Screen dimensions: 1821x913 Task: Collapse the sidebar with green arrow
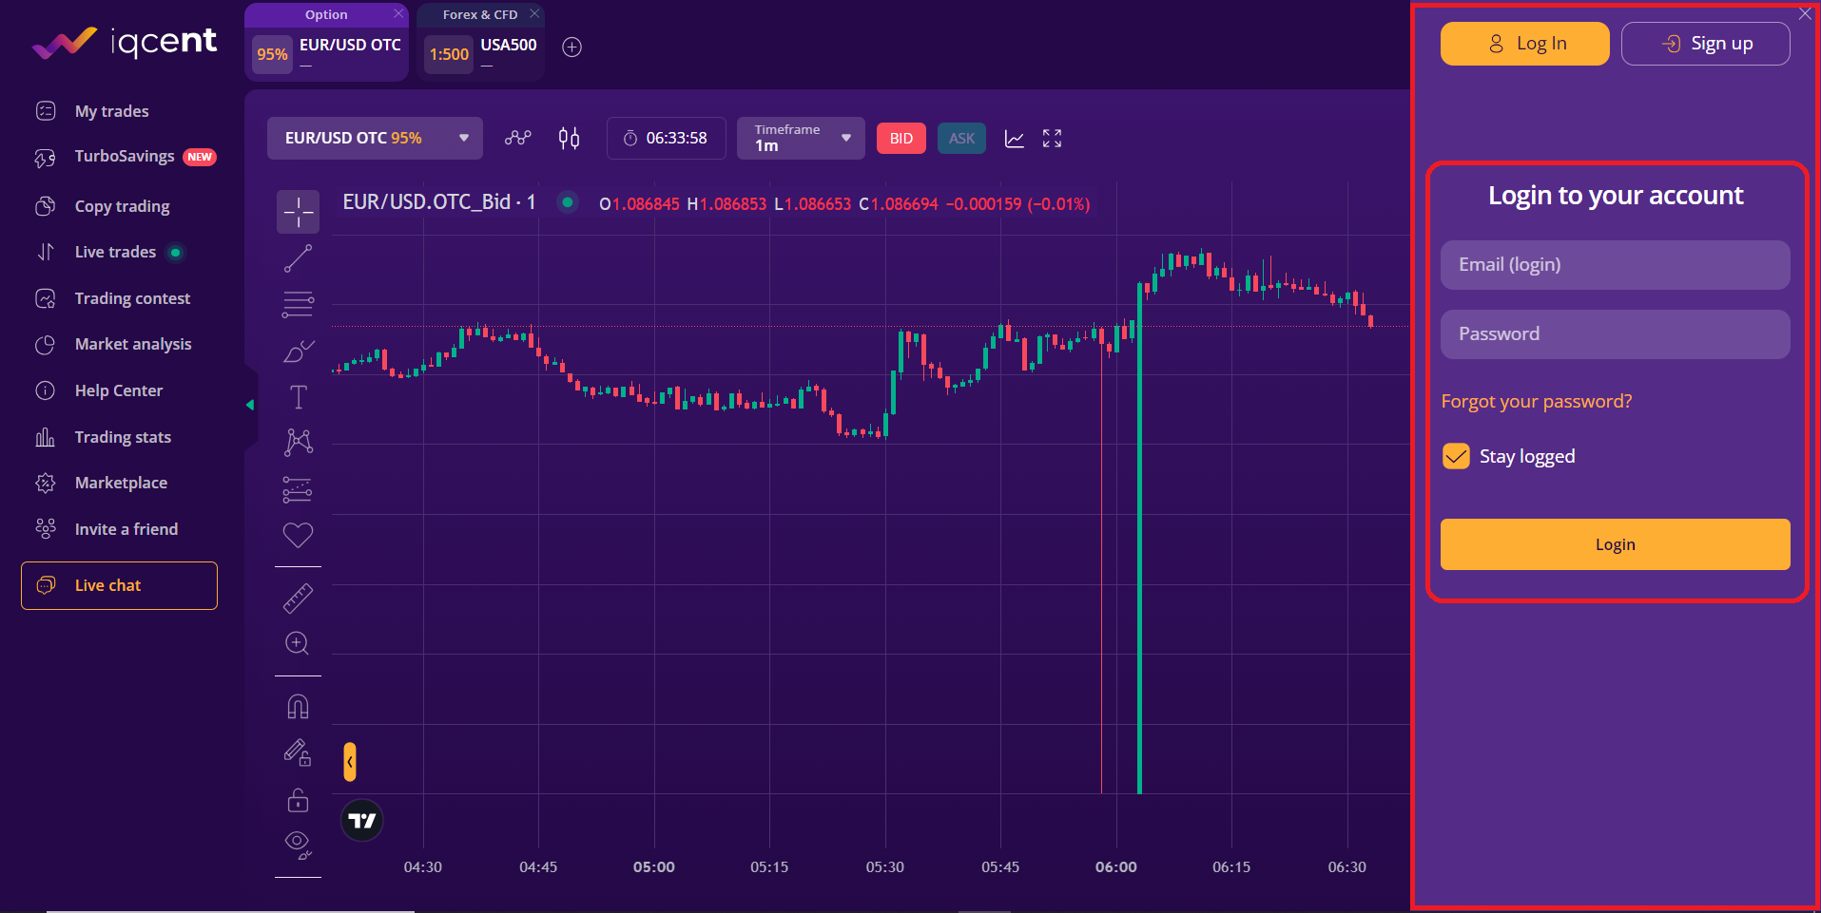(x=250, y=405)
